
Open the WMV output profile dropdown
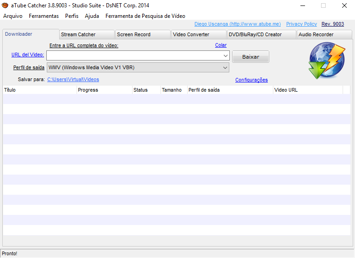coord(138,68)
